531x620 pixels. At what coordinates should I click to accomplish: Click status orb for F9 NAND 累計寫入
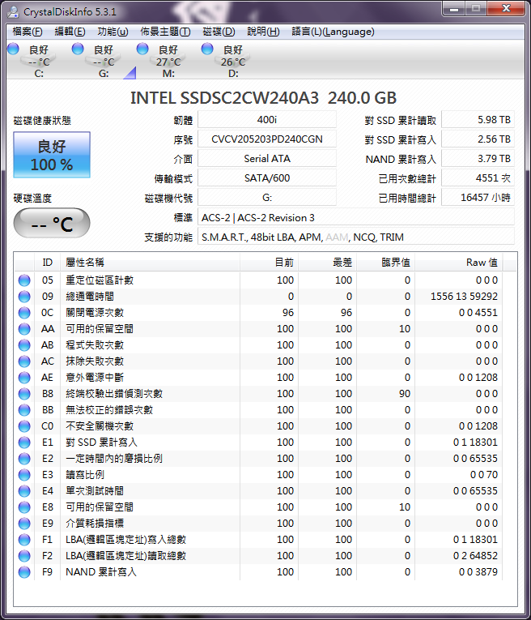24,571
